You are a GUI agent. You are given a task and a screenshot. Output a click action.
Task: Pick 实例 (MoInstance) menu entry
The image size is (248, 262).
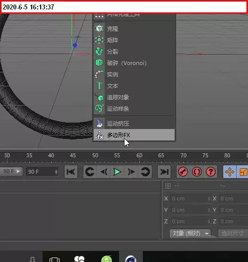pyautogui.click(x=134, y=74)
